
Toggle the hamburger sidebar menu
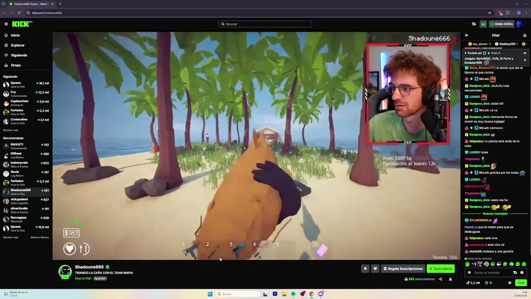[6, 24]
